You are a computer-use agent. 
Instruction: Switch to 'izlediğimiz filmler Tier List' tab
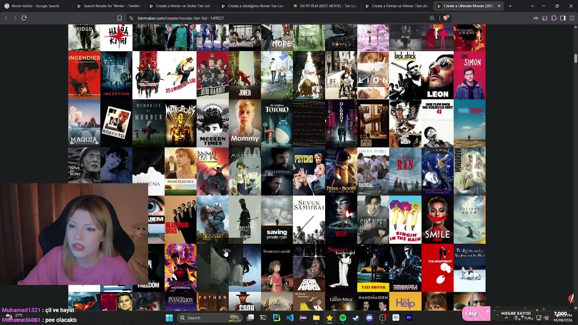tap(252, 6)
